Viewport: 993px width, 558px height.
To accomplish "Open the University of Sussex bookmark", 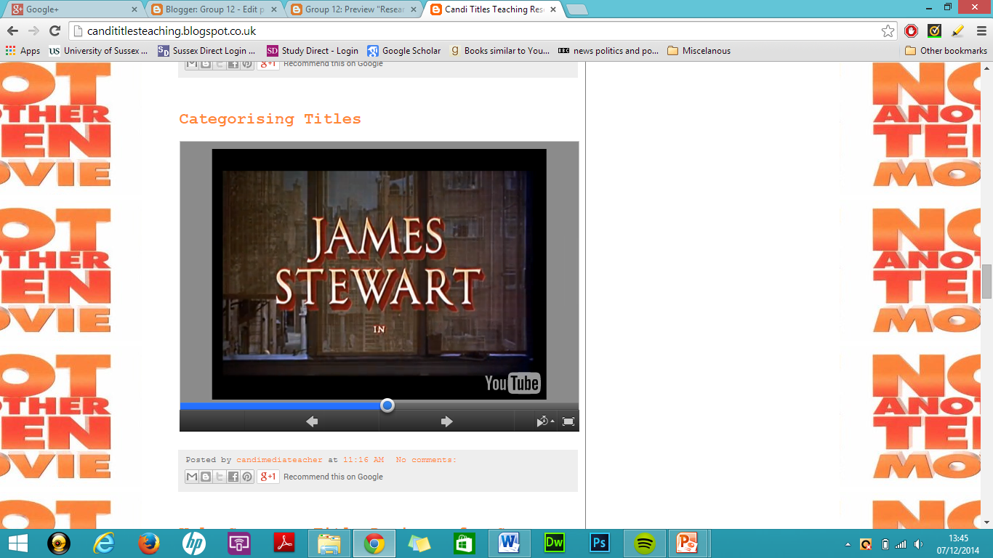I will (97, 51).
